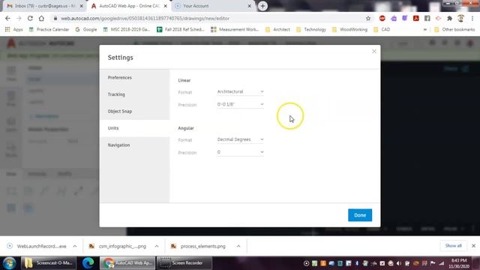Open the Apps bookmark shortcut

point(14,29)
